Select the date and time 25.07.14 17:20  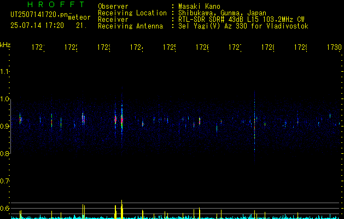pyautogui.click(x=37, y=26)
